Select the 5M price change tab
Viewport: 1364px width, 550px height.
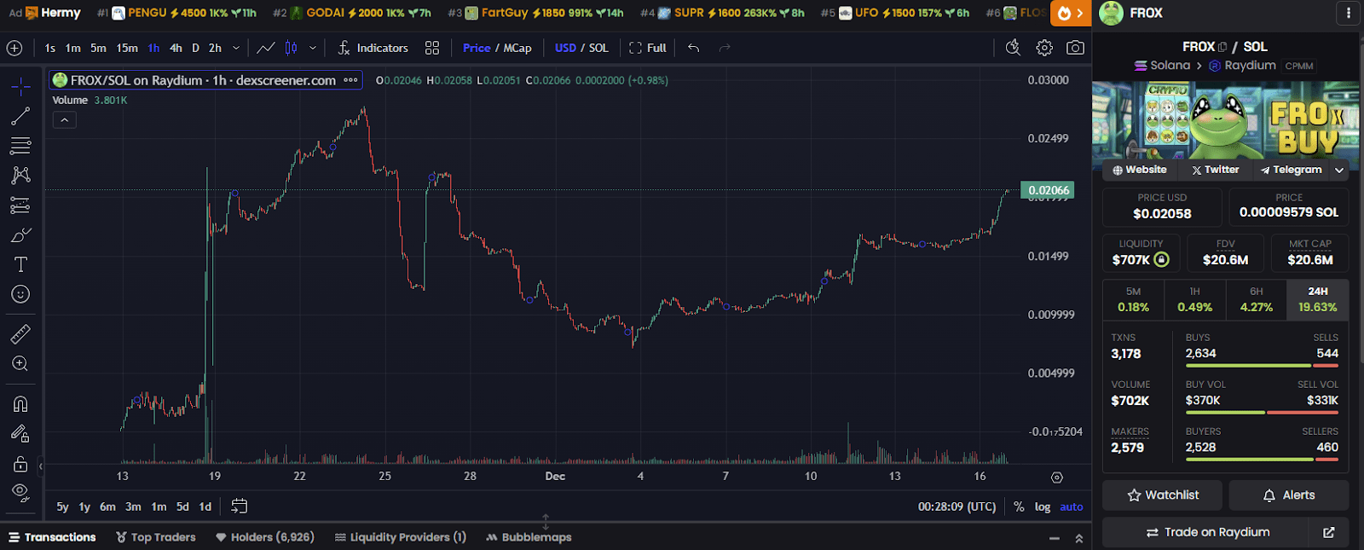(x=1133, y=299)
